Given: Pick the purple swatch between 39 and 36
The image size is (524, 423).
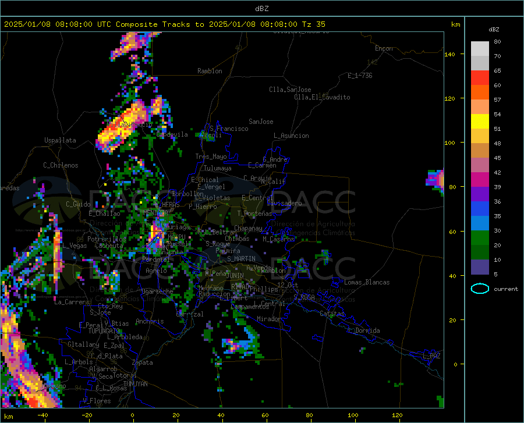Looking at the screenshot, I should tap(480, 194).
